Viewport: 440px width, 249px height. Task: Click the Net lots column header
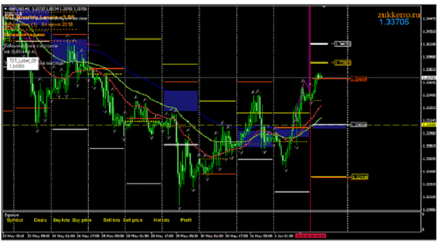click(160, 220)
